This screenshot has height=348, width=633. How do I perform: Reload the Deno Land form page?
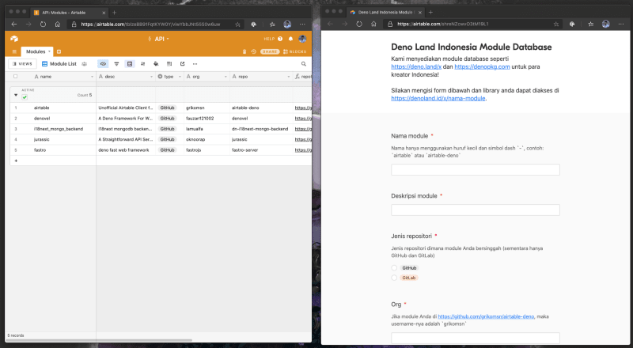coord(359,25)
